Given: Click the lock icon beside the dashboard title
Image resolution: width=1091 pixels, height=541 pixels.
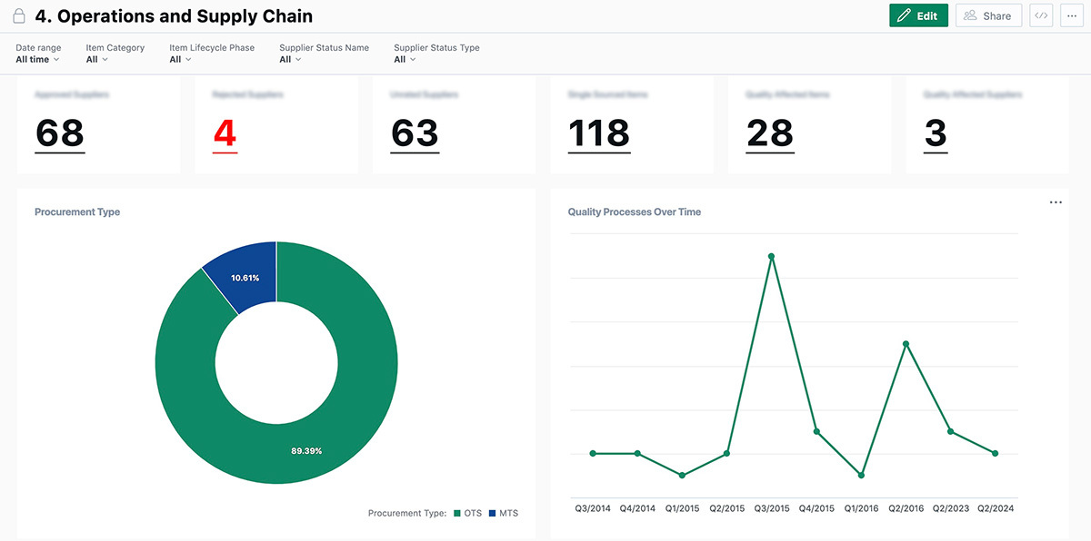Looking at the screenshot, I should (x=19, y=15).
